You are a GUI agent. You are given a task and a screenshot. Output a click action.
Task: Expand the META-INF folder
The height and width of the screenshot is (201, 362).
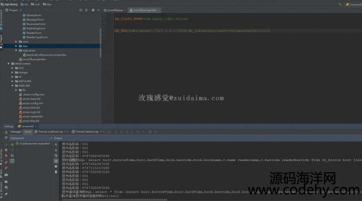12,81
